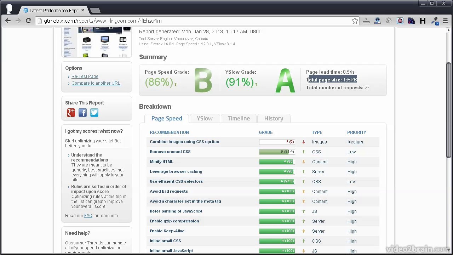453x255 pixels.
Task: Click Total number of requests: 27
Action: pos(338,87)
